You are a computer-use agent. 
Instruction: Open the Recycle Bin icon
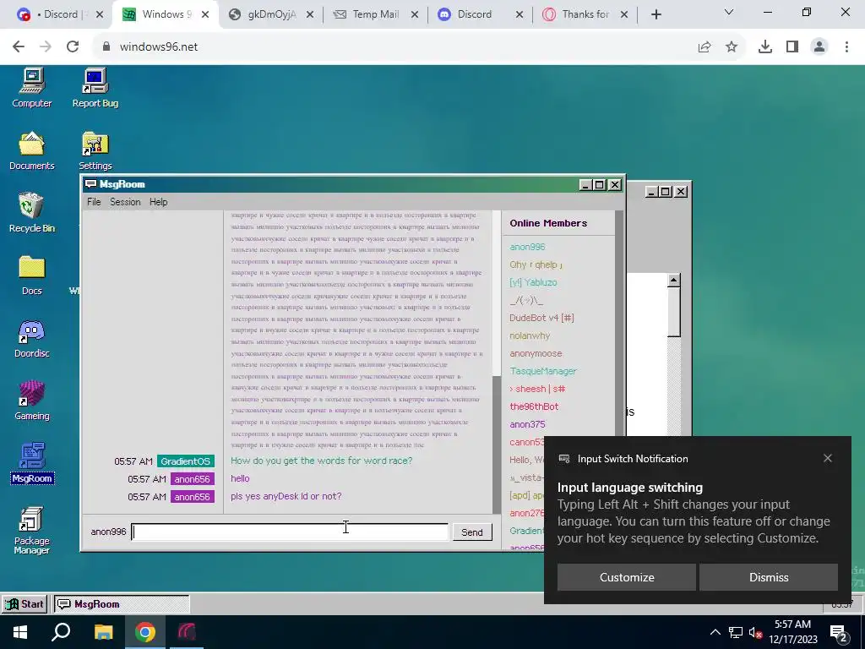tap(31, 213)
